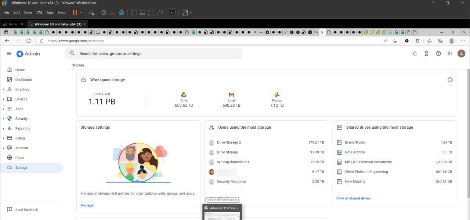Open Admin notifications bell

click(x=415, y=54)
